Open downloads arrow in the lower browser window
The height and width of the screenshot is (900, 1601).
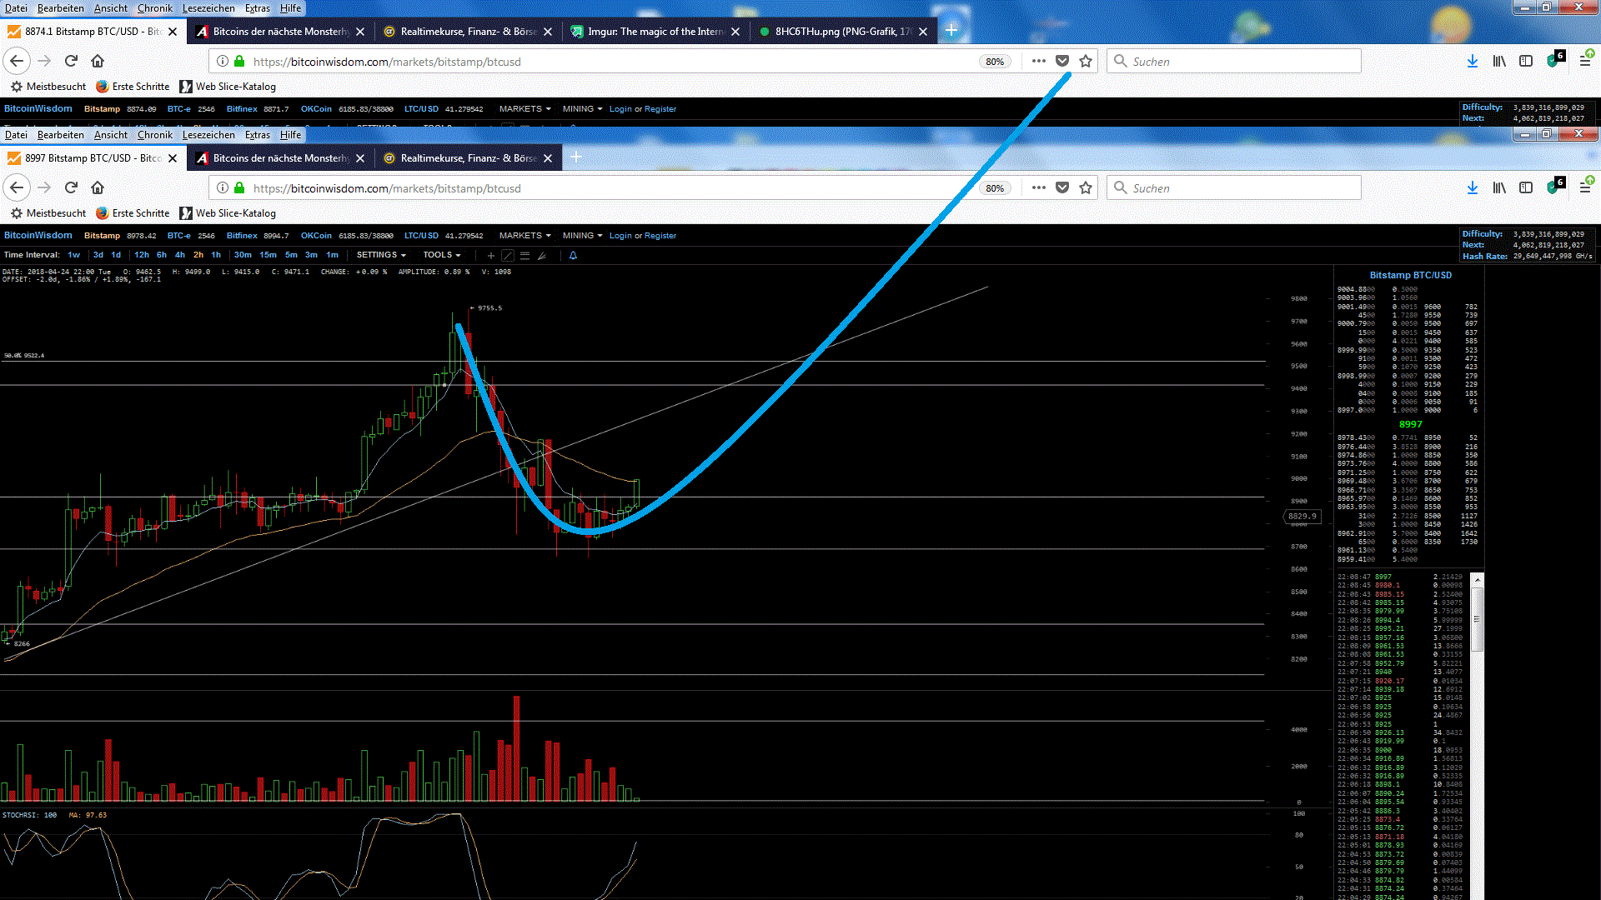[x=1472, y=187]
